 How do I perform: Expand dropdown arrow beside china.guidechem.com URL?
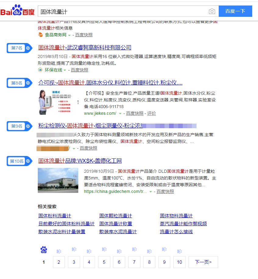pyautogui.click(x=150, y=192)
